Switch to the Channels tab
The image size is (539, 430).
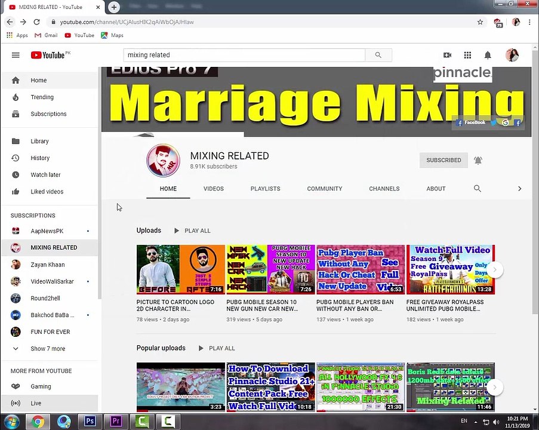pyautogui.click(x=384, y=189)
